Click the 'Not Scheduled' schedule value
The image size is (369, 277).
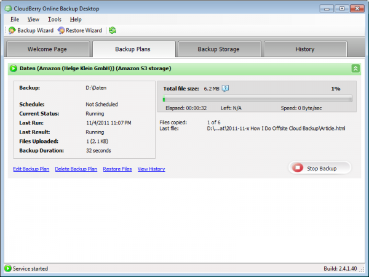101,105
